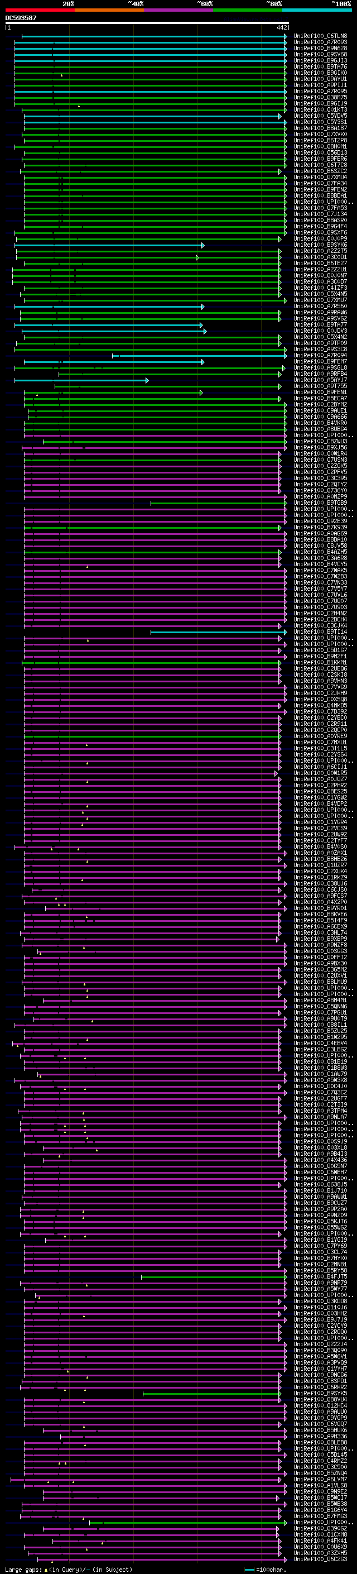
Task: Select hit label UniRef100_B5ECA7
Action: [320, 399]
